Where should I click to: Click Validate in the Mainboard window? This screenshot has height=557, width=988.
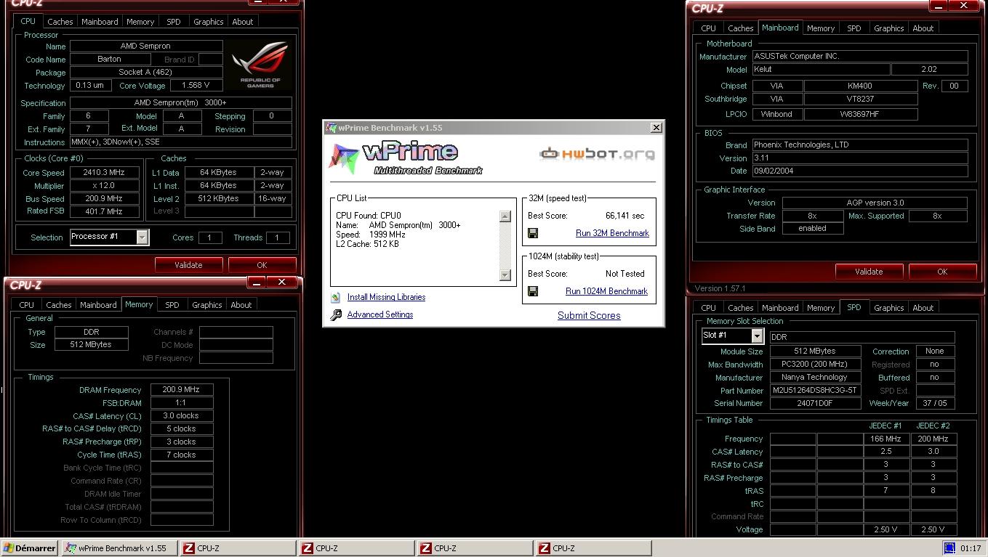point(869,272)
